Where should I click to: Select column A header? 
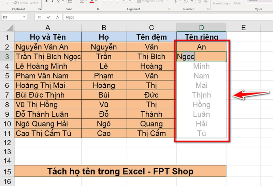click(48, 28)
